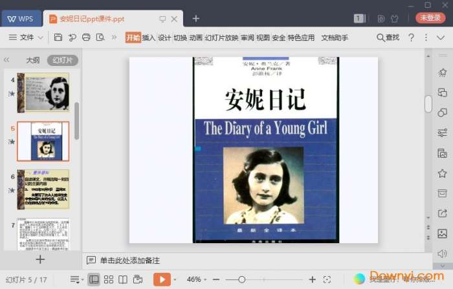Click the picture icon in right sidebar
Screen dimensions: 453x289
tap(442, 233)
